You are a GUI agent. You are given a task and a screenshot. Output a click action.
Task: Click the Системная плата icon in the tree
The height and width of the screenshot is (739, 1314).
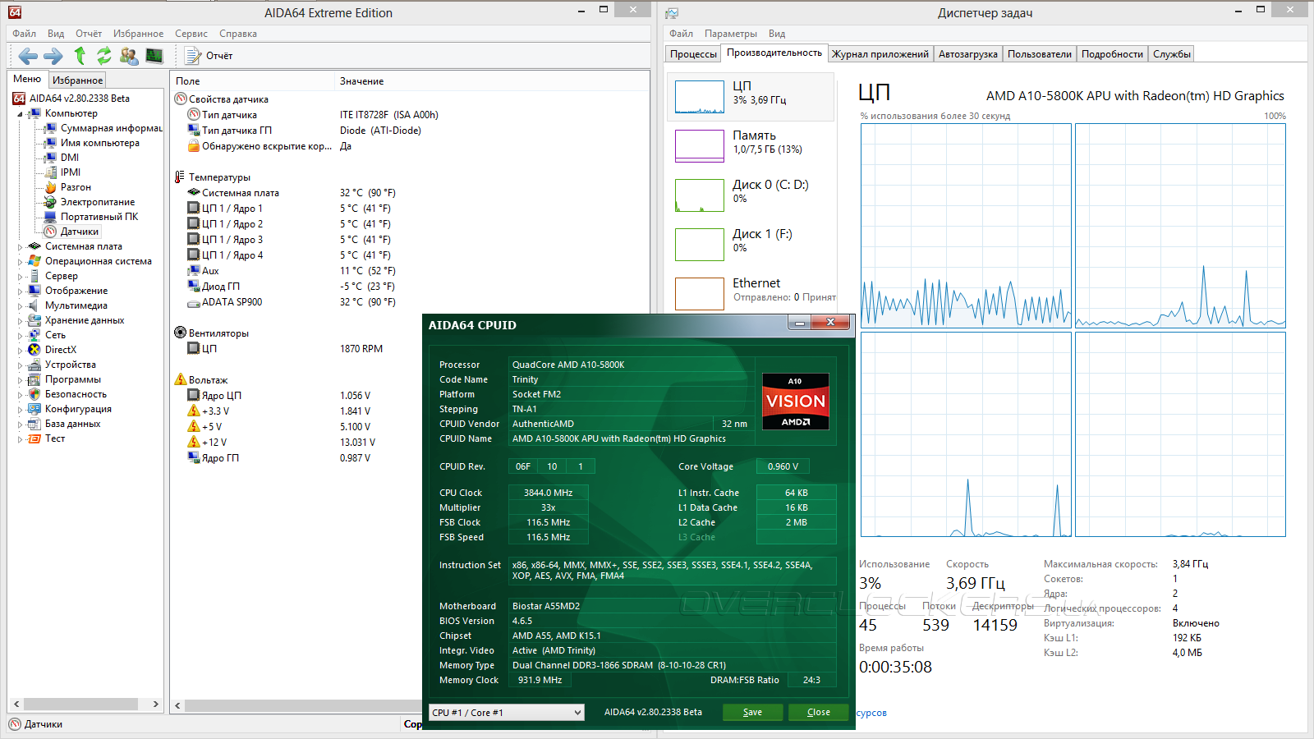(34, 246)
